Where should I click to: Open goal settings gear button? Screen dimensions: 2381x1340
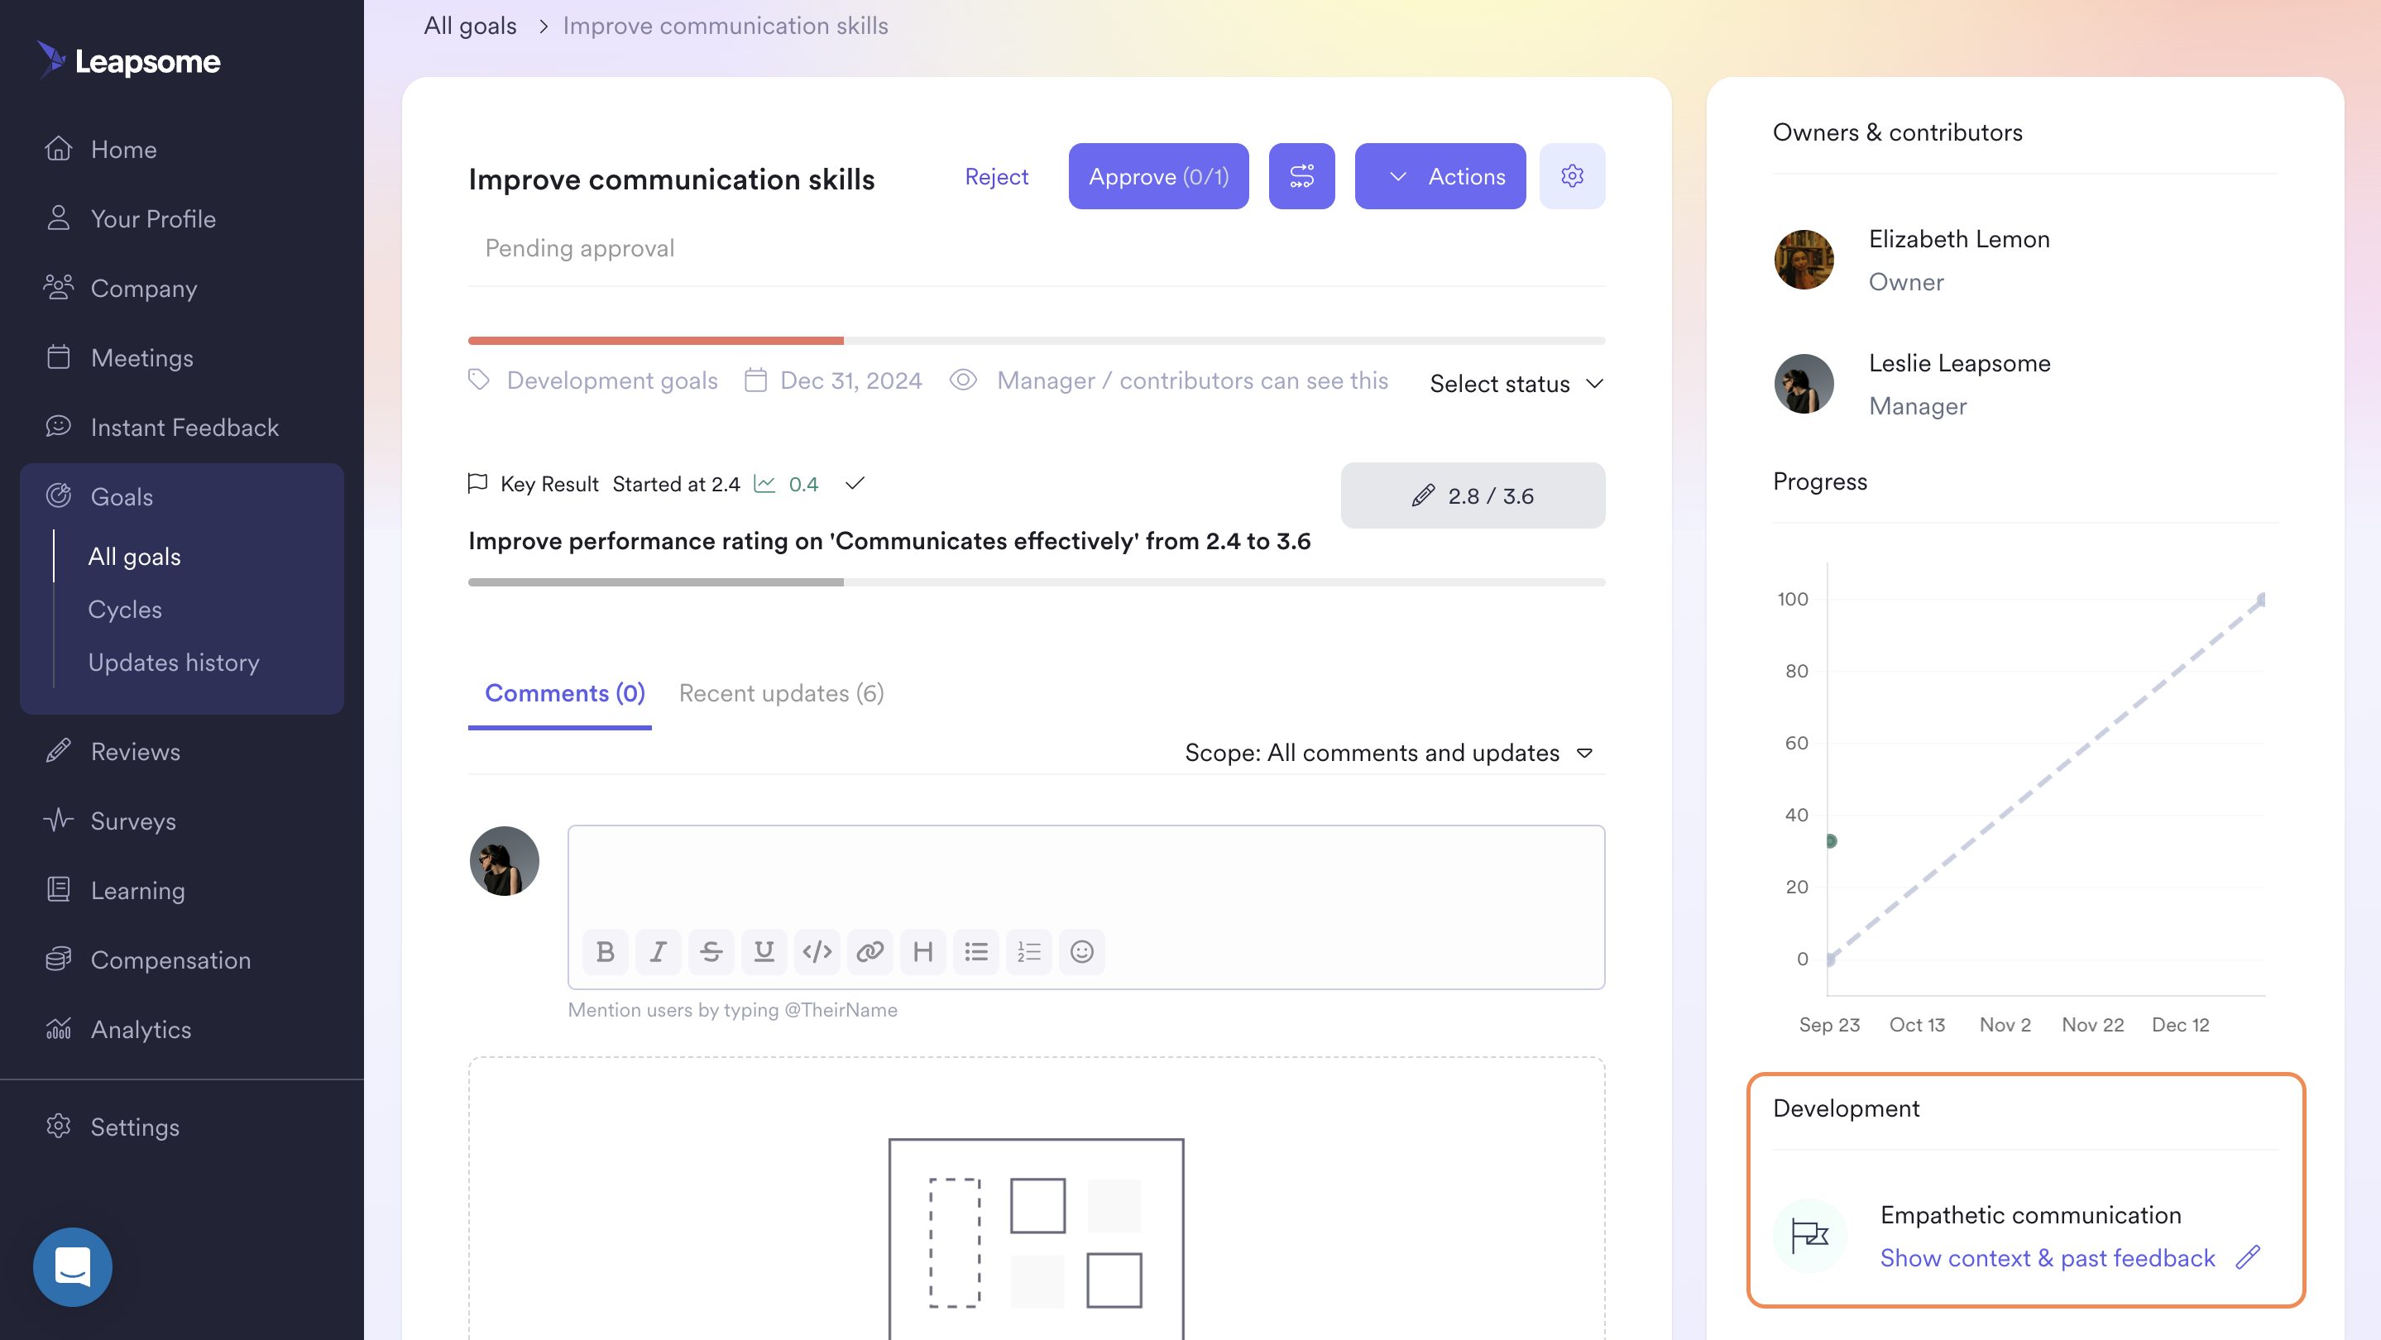click(1572, 176)
